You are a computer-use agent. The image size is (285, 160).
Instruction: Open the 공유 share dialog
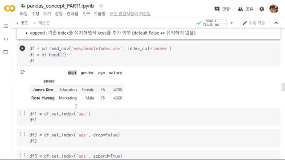tap(245, 9)
